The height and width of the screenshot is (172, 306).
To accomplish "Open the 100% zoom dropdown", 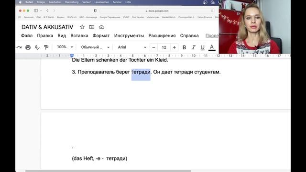I will 65,47.
